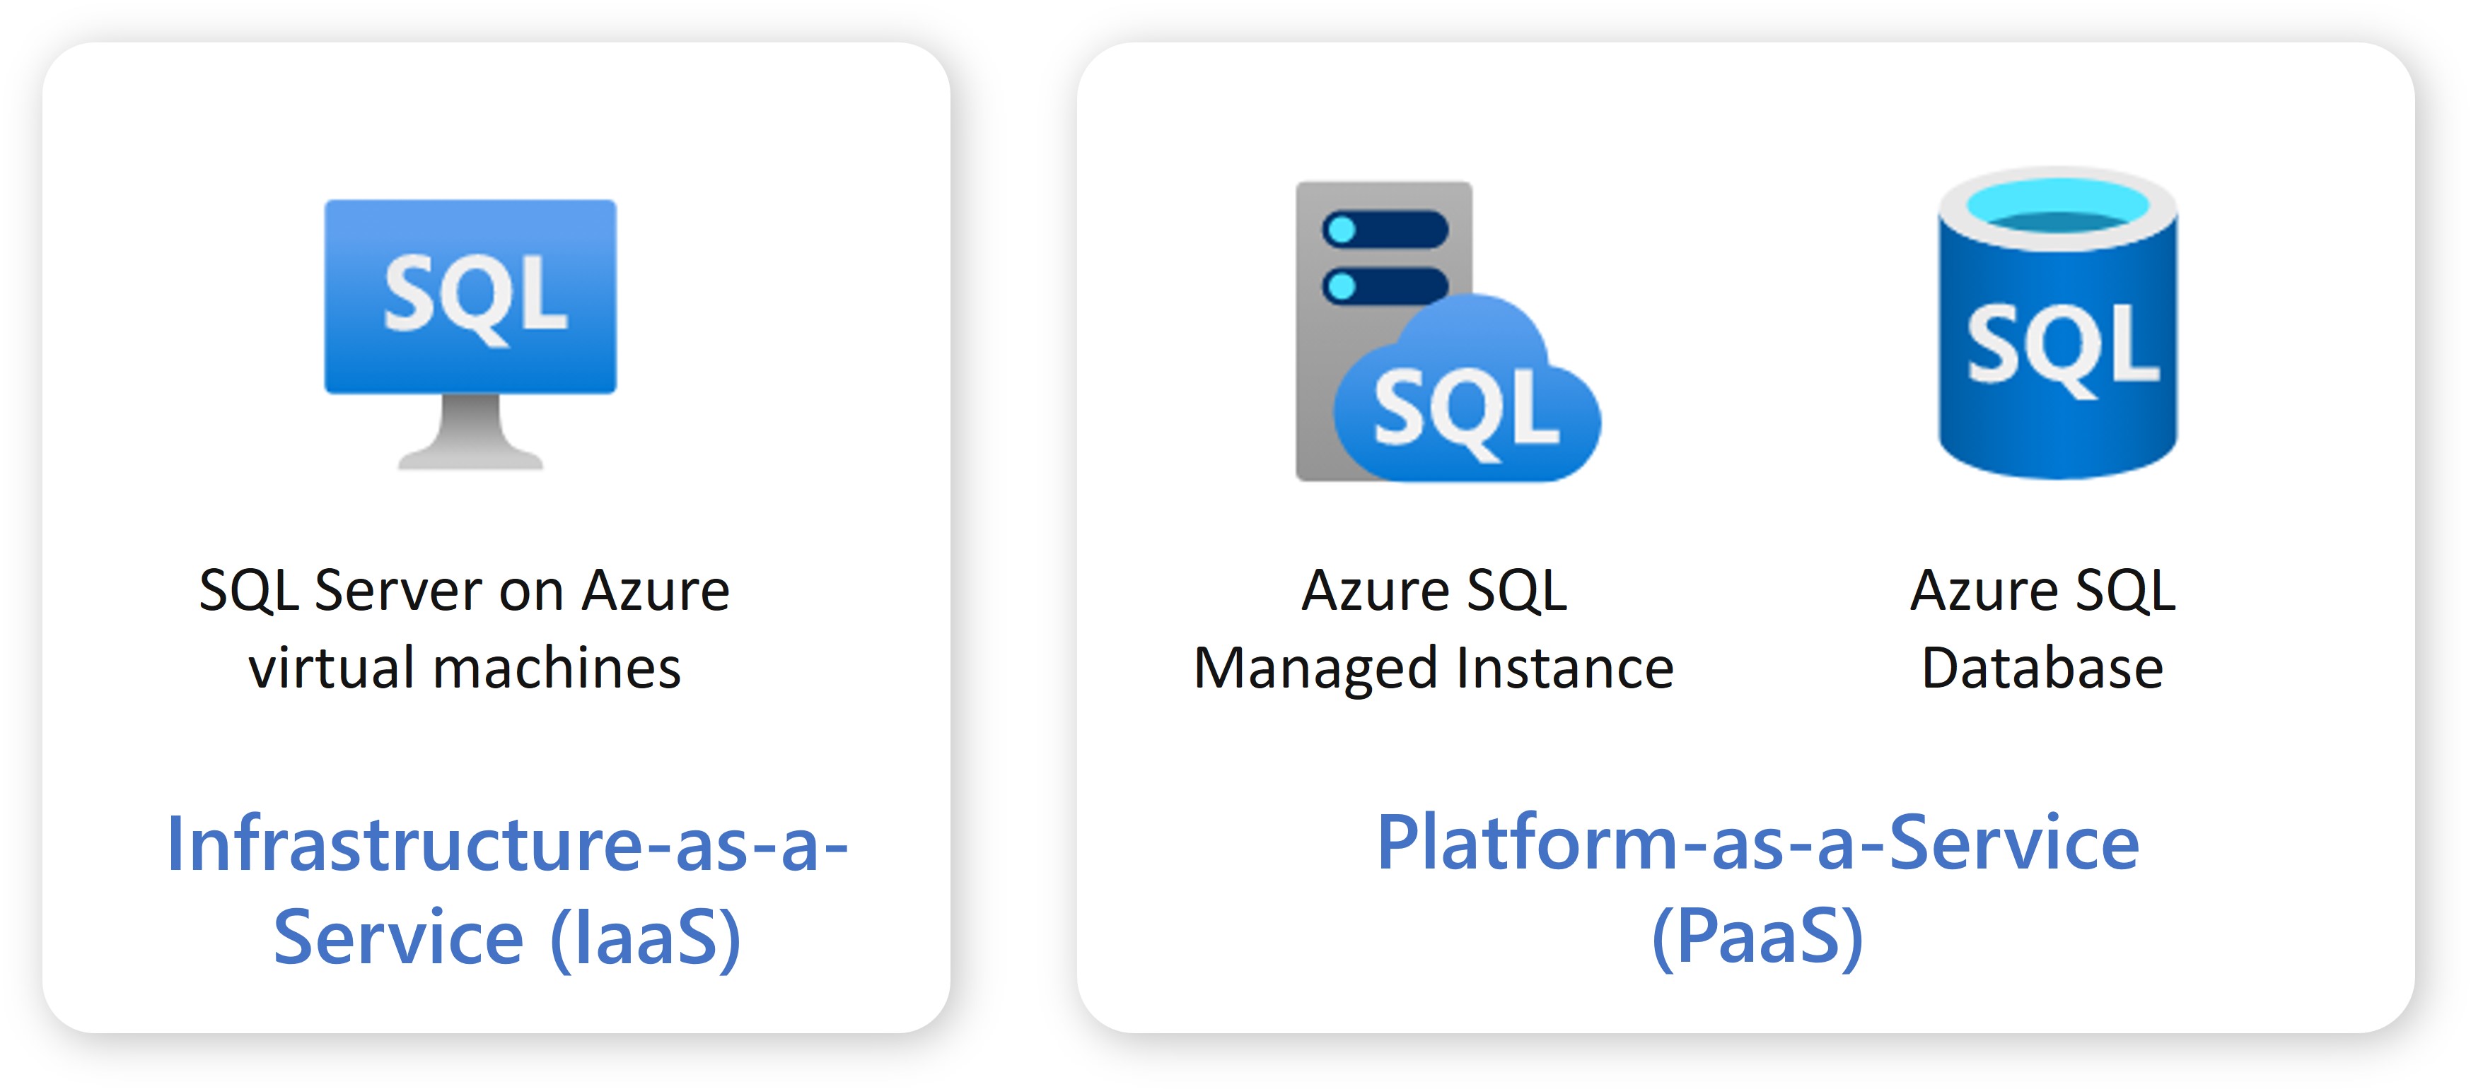Click the "(PaaS)" abbreviation text
This screenshot has height=1089, width=2471.
coord(1757,938)
